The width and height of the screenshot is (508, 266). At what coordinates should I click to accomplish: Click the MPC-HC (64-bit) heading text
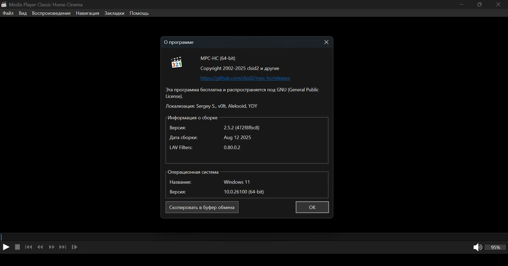(x=218, y=58)
